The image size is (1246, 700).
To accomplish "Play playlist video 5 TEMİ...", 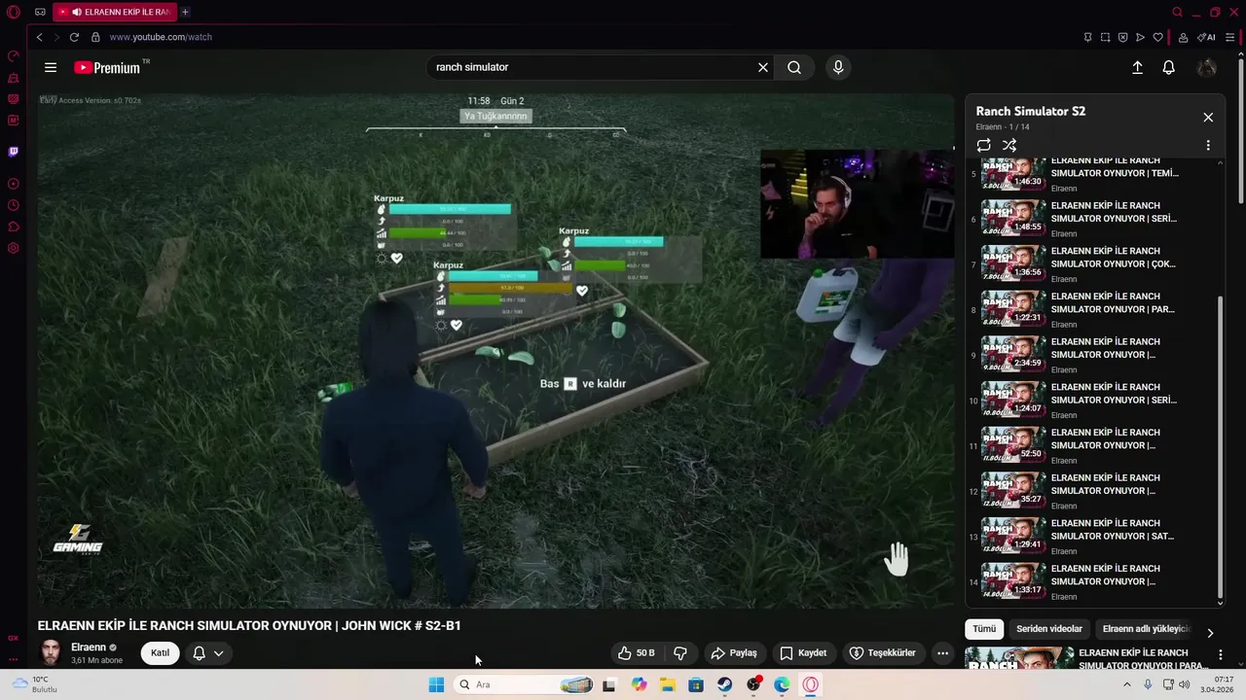I will point(1094,174).
